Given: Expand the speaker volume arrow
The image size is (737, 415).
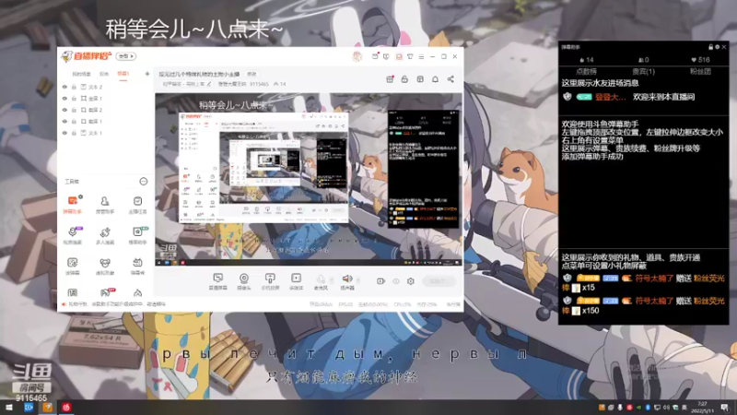Looking at the screenshot, I should pyautogui.click(x=358, y=280).
